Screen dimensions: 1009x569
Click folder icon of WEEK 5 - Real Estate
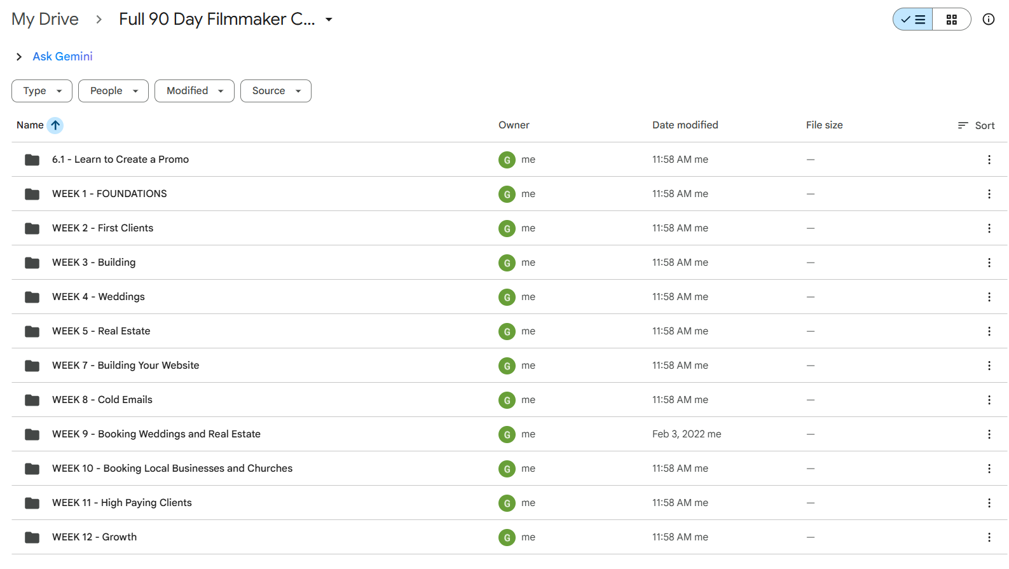coord(32,331)
